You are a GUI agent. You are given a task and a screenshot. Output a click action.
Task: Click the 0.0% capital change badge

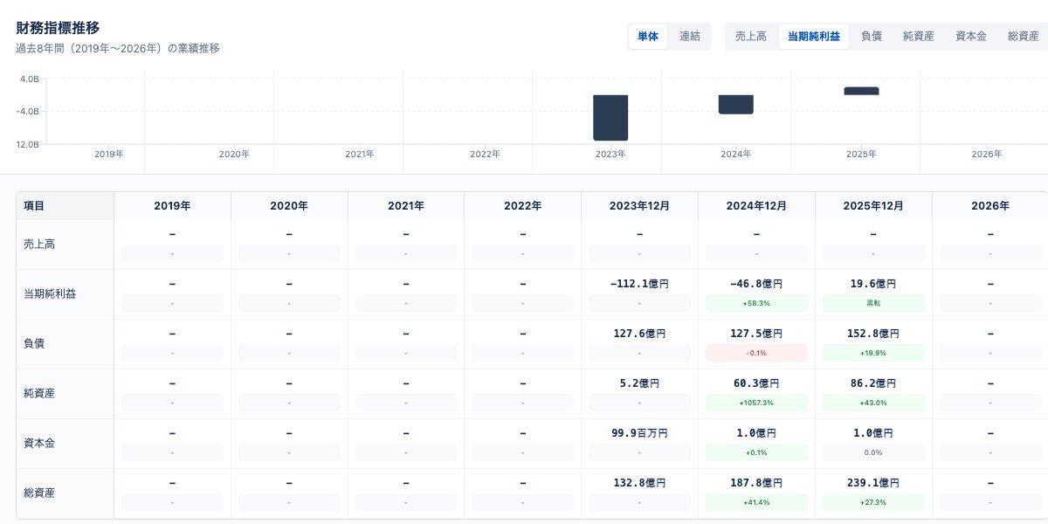(x=873, y=452)
